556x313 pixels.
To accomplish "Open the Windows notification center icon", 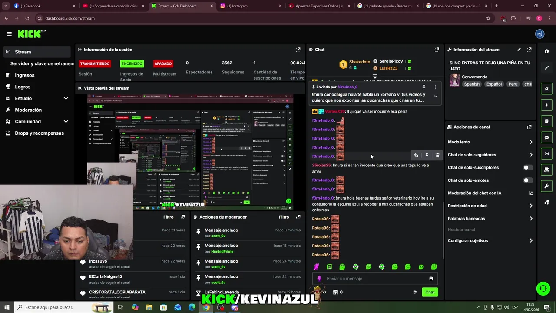I will [546, 307].
